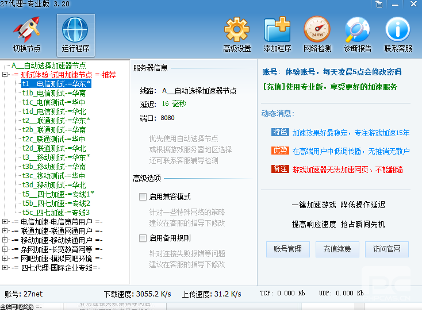The image size is (422, 312).
Task: Expand the 电信加速 tree group
Action: 5,222
